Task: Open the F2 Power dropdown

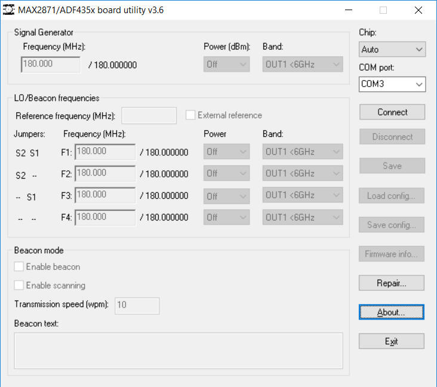Action: [x=227, y=173]
